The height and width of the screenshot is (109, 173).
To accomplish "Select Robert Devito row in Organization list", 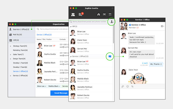I will 52,80.
